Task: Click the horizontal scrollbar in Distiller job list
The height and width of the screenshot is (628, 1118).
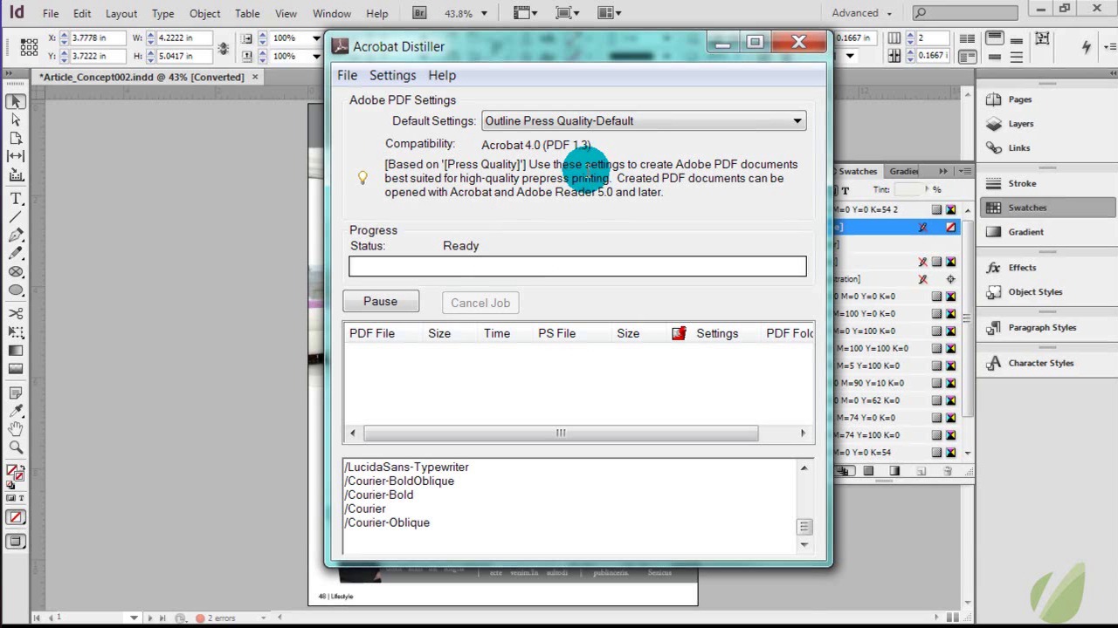Action: pyautogui.click(x=561, y=433)
